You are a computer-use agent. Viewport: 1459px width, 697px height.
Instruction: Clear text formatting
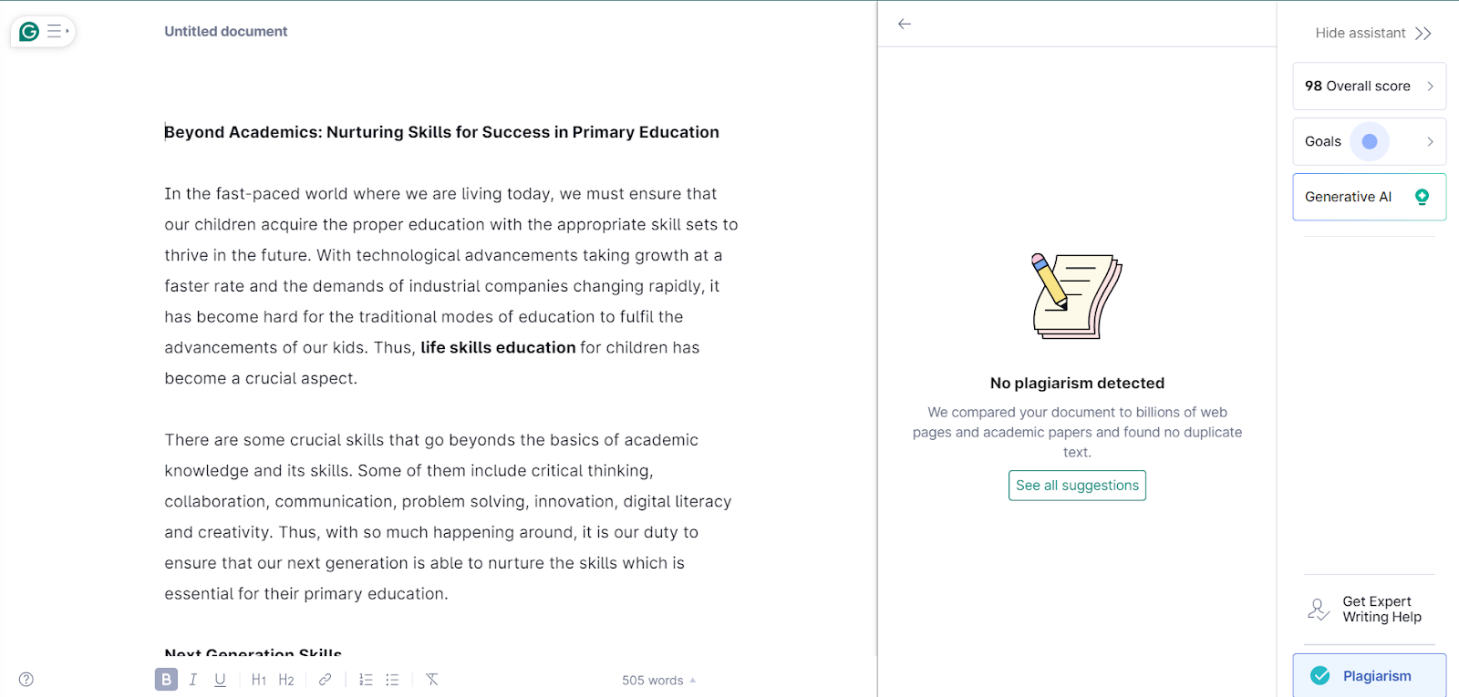click(431, 679)
